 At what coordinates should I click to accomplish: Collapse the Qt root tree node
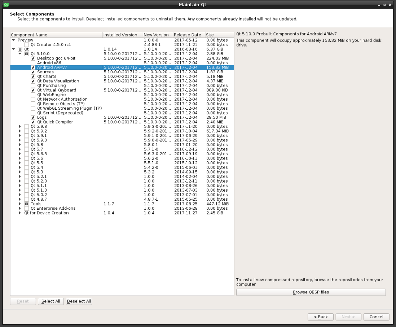tap(13, 49)
